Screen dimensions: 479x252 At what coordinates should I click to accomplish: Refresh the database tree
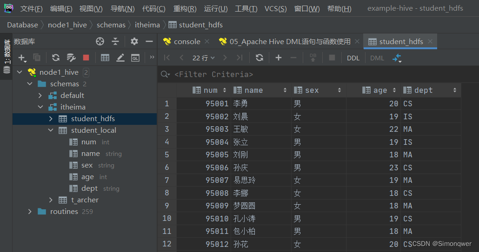[x=56, y=57]
